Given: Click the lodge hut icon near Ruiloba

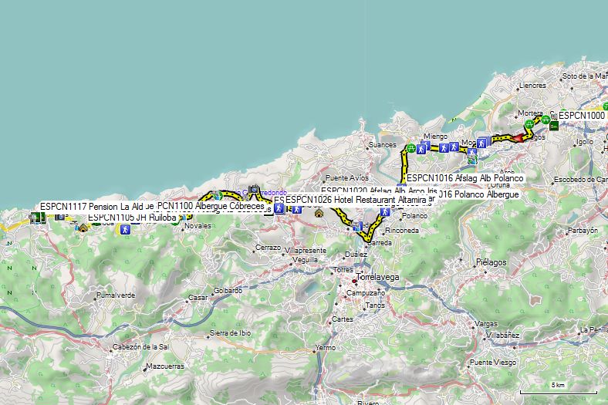Looking at the screenshot, I should 83,227.
